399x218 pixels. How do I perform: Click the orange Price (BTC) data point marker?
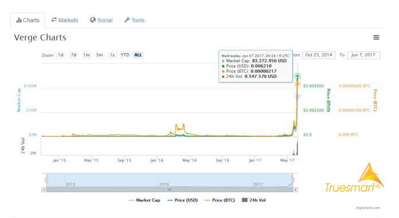click(298, 84)
